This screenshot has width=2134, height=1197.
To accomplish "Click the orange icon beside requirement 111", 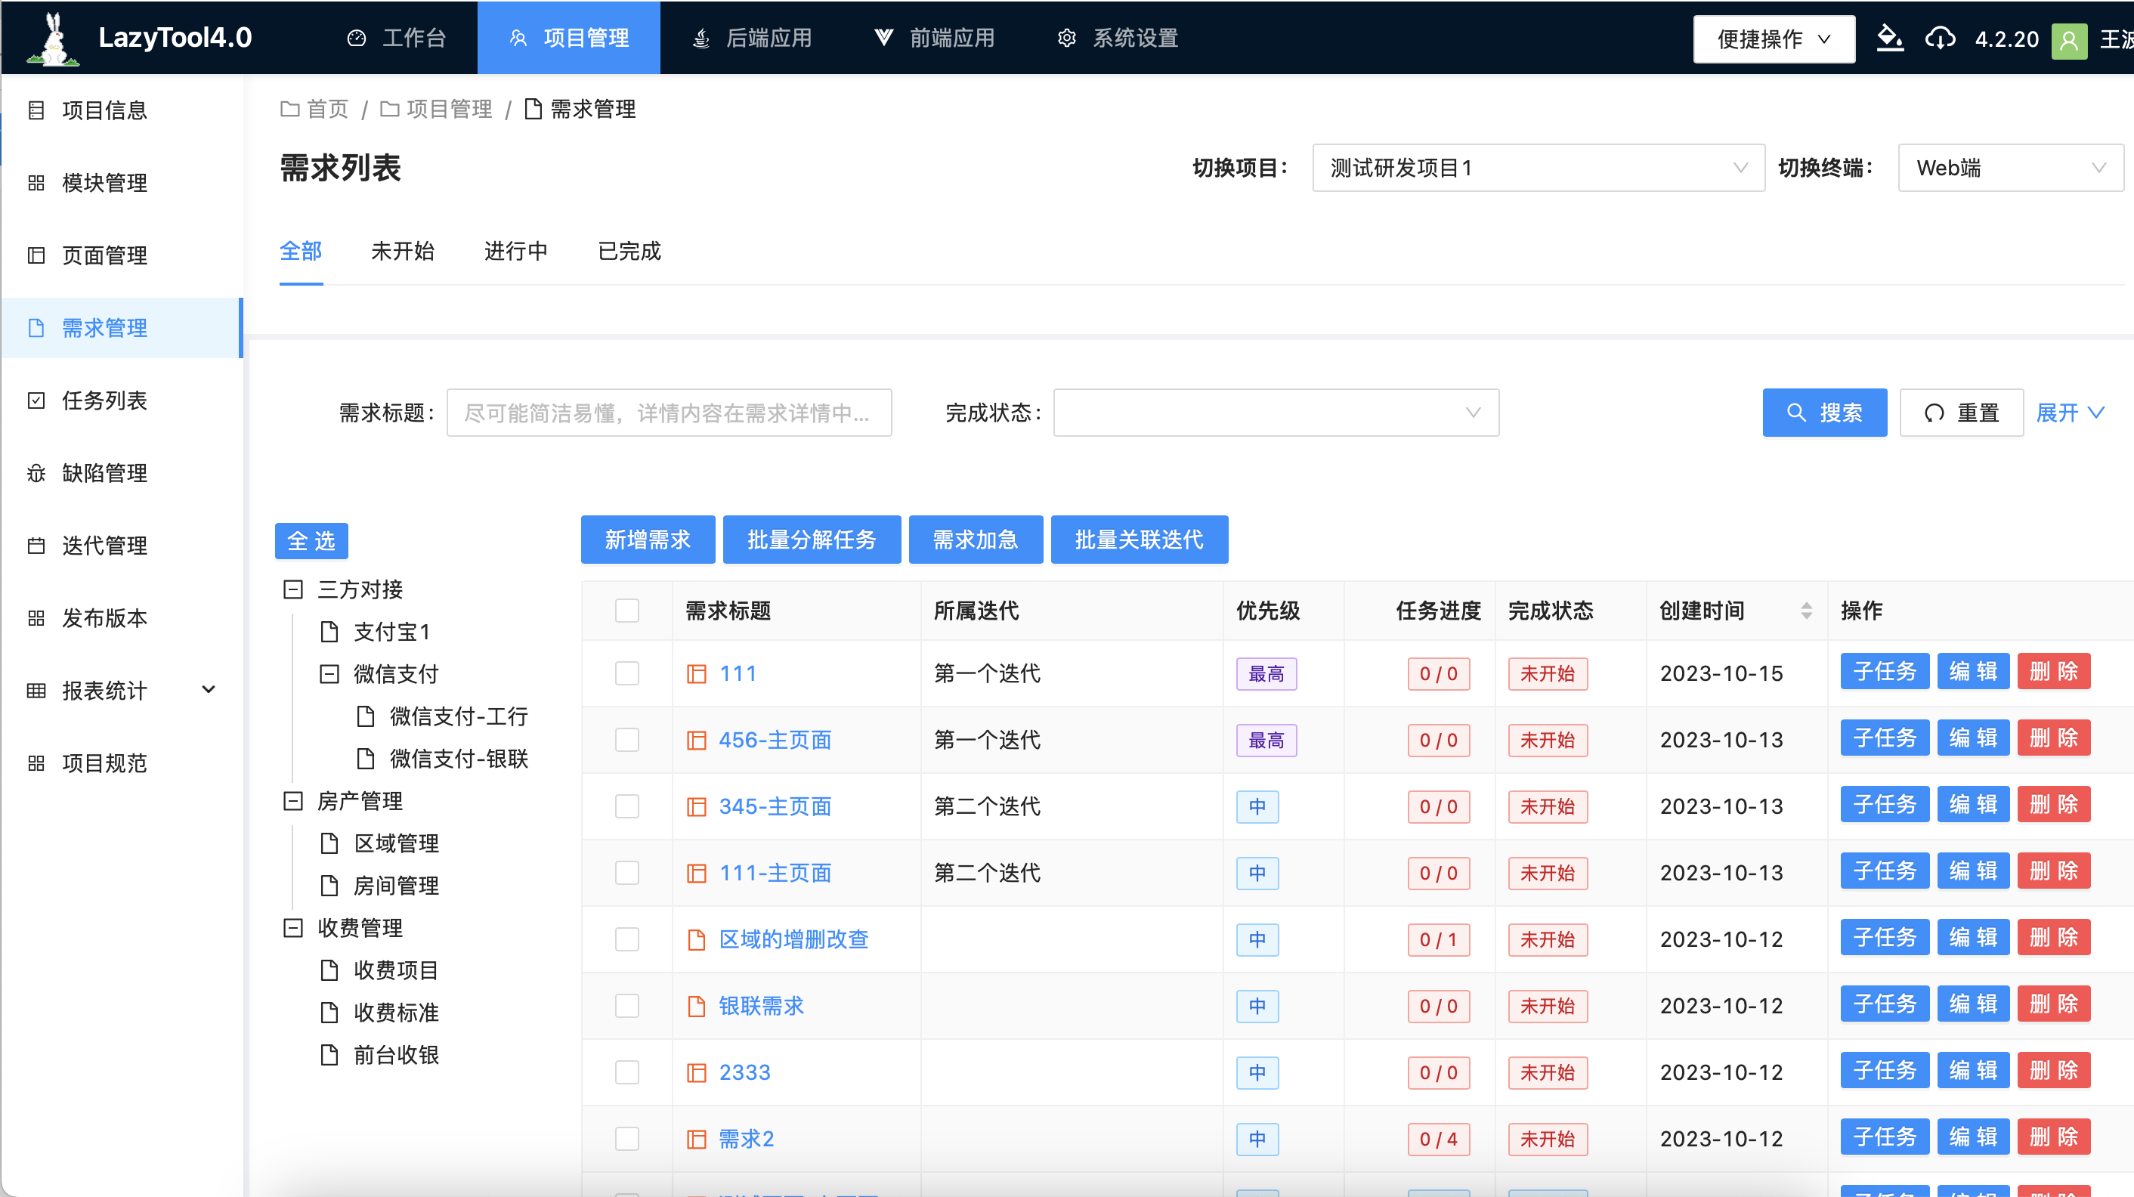I will coord(697,673).
